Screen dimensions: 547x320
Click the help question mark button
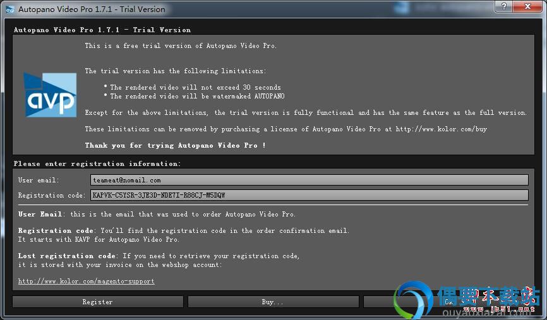(504, 6)
